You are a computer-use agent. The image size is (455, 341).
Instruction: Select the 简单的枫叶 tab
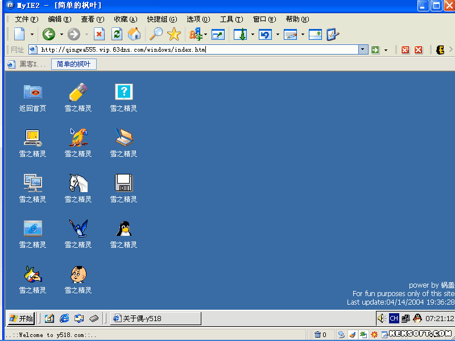tap(74, 64)
